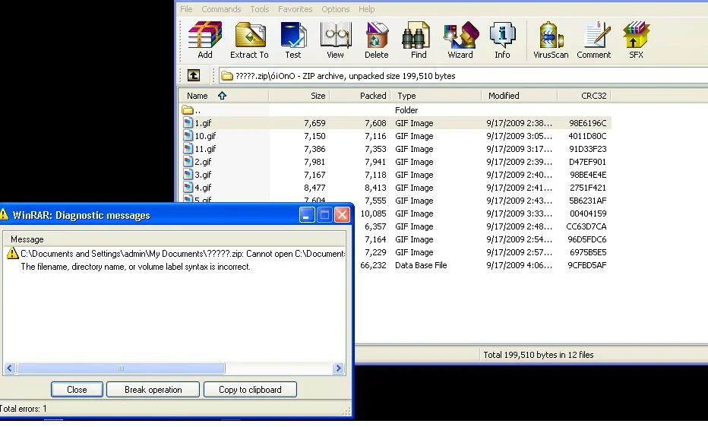Open the Find binoculars tool

tap(419, 40)
